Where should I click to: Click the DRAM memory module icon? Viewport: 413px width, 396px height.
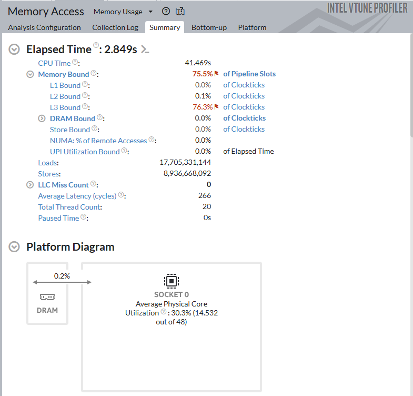pyautogui.click(x=47, y=297)
